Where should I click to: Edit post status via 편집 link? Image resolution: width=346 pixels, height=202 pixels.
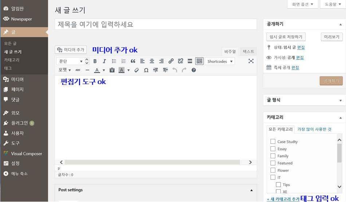(301, 47)
